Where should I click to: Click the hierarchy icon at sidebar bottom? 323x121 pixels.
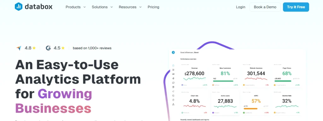(173, 104)
